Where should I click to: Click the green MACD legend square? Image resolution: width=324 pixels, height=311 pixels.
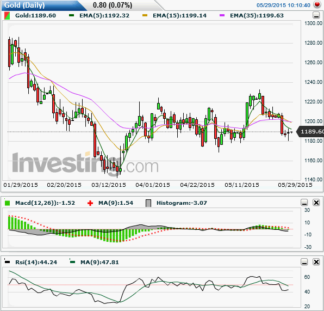pos(7,203)
